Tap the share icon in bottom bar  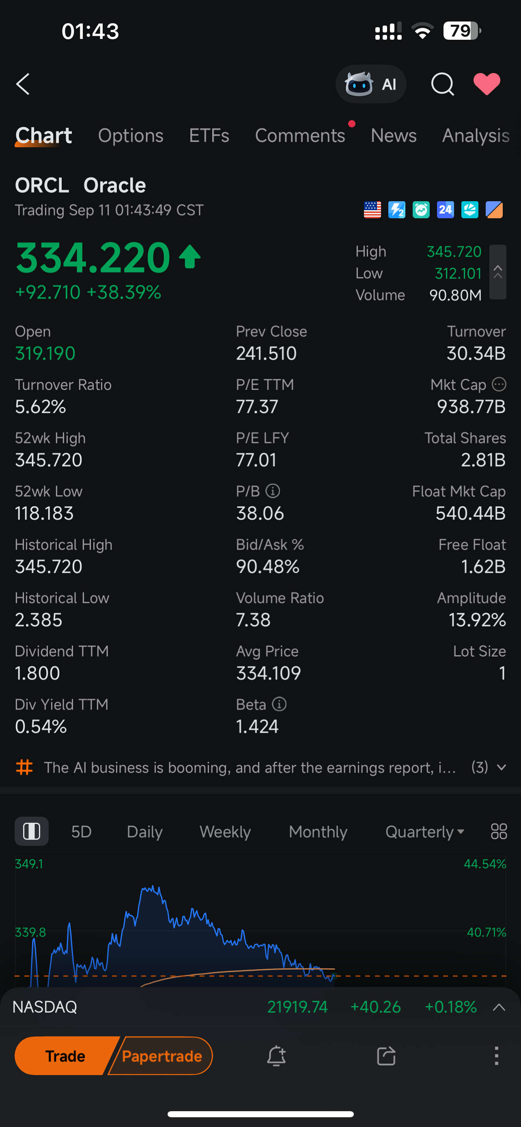pyautogui.click(x=386, y=1056)
